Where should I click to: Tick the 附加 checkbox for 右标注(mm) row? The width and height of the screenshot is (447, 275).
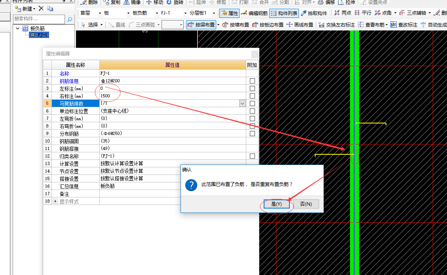[x=252, y=96]
